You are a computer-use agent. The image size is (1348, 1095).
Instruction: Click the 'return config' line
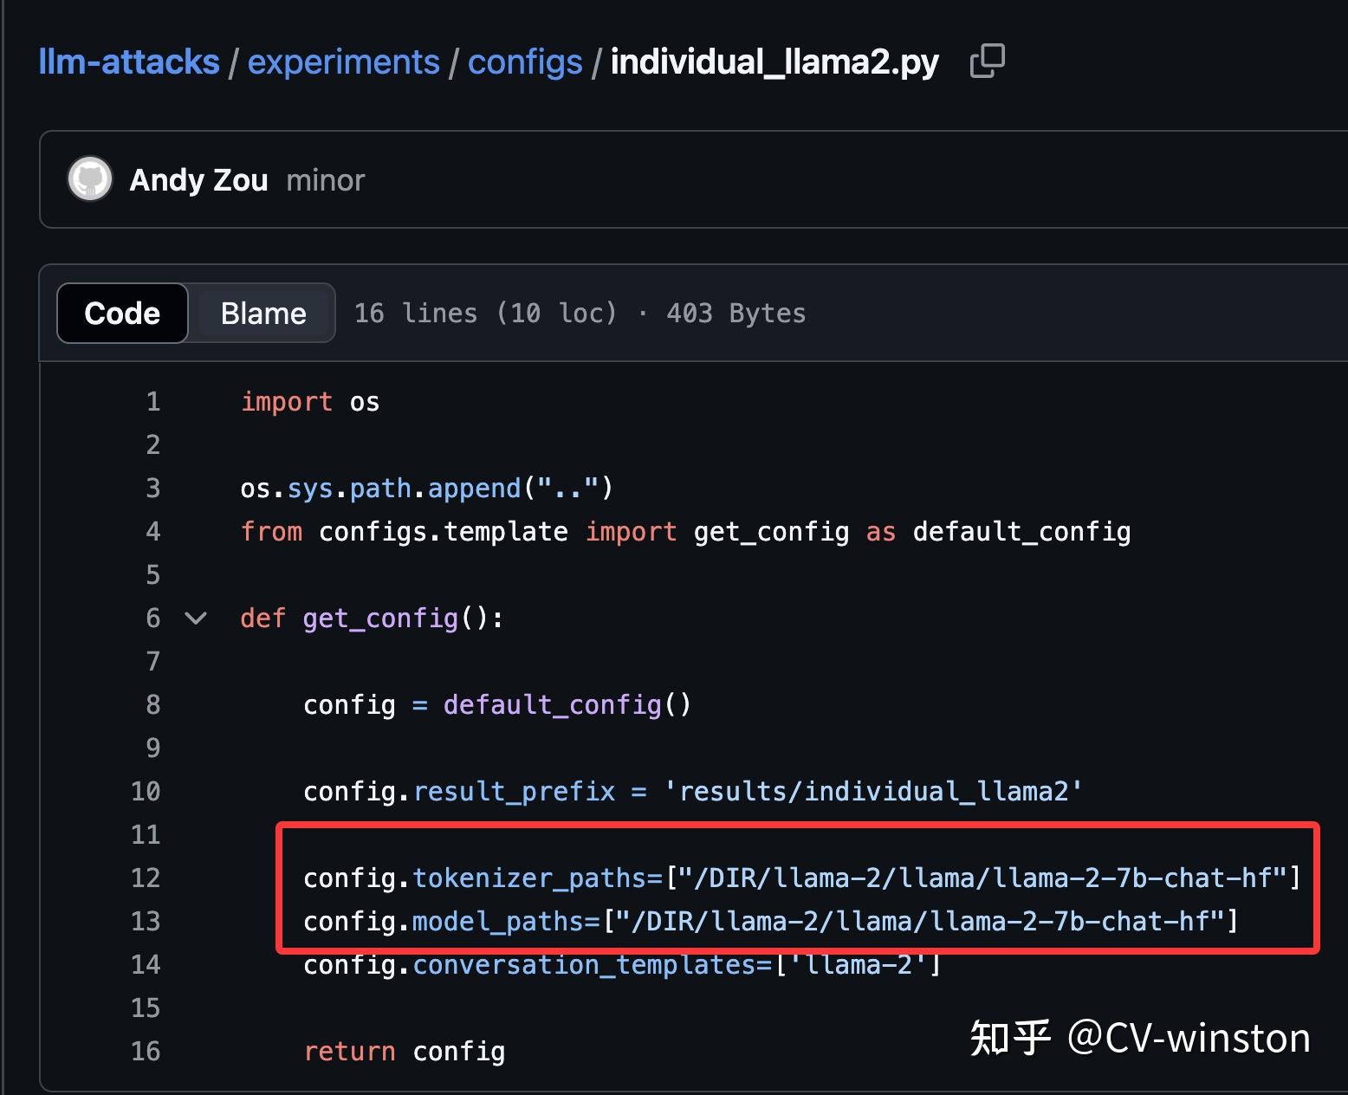pyautogui.click(x=405, y=1052)
